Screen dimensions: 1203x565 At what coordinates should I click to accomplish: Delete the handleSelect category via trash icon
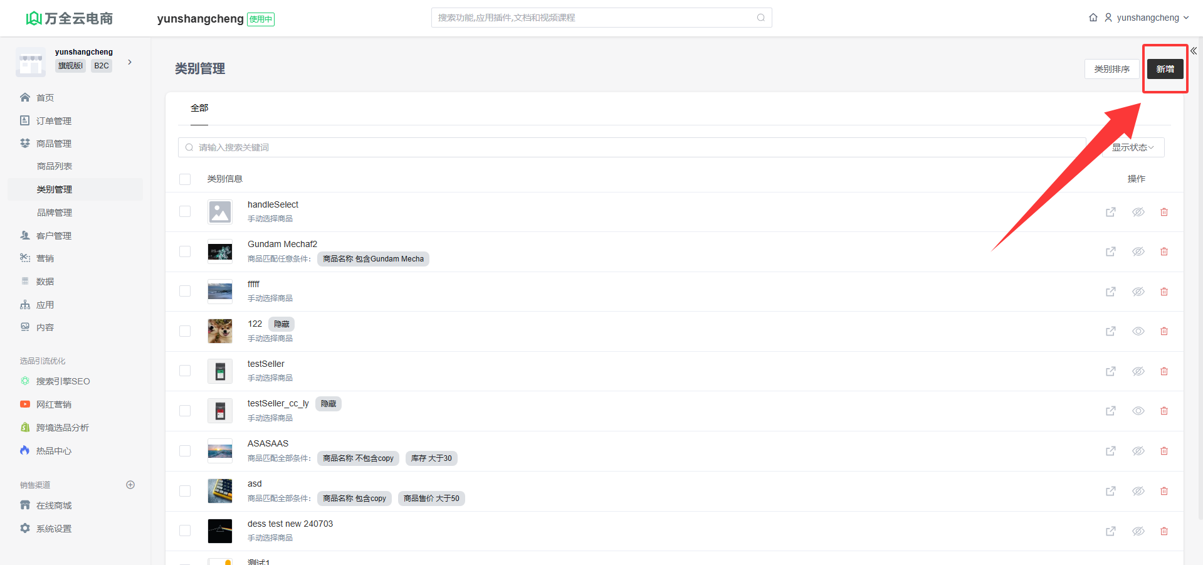point(1164,212)
